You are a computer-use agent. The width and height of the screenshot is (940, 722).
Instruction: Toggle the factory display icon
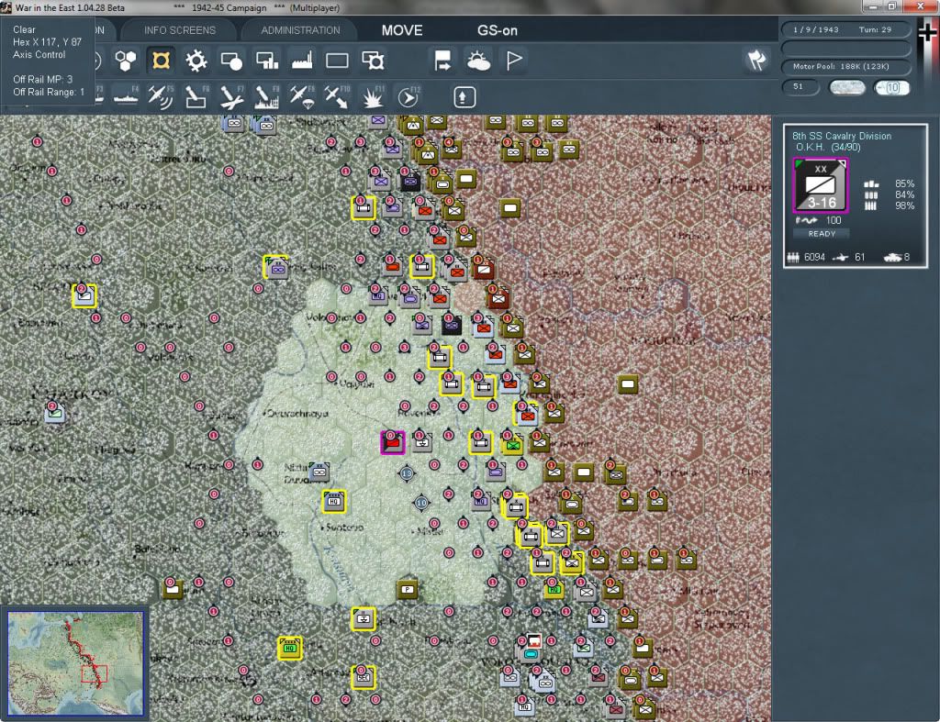coord(302,61)
